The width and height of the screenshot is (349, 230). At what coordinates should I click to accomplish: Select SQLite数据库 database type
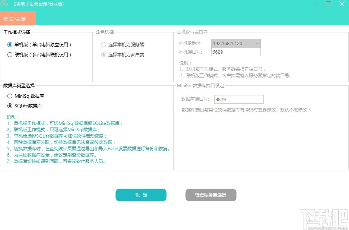(x=10, y=105)
